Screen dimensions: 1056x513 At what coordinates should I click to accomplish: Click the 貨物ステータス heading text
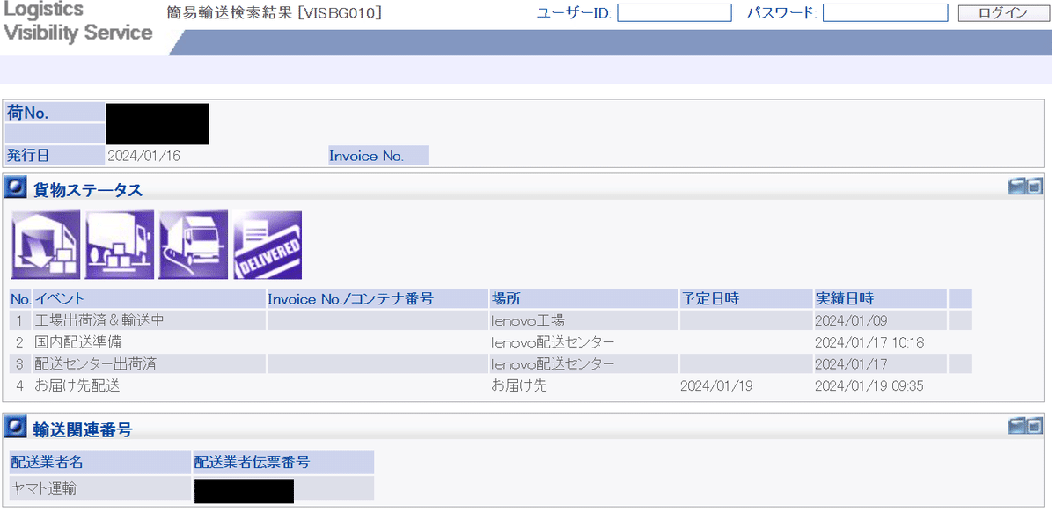(87, 189)
